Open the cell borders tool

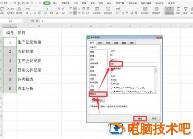click(x=40, y=13)
